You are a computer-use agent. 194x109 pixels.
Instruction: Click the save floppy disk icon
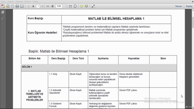[x=12, y=6]
